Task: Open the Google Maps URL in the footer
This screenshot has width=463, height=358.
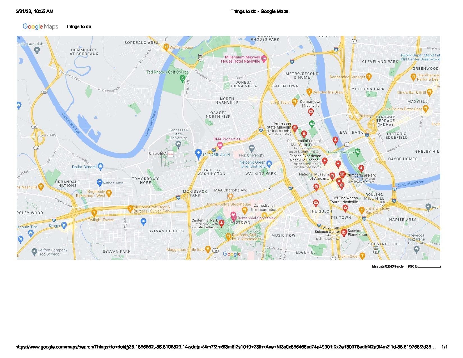Action: tap(225, 347)
